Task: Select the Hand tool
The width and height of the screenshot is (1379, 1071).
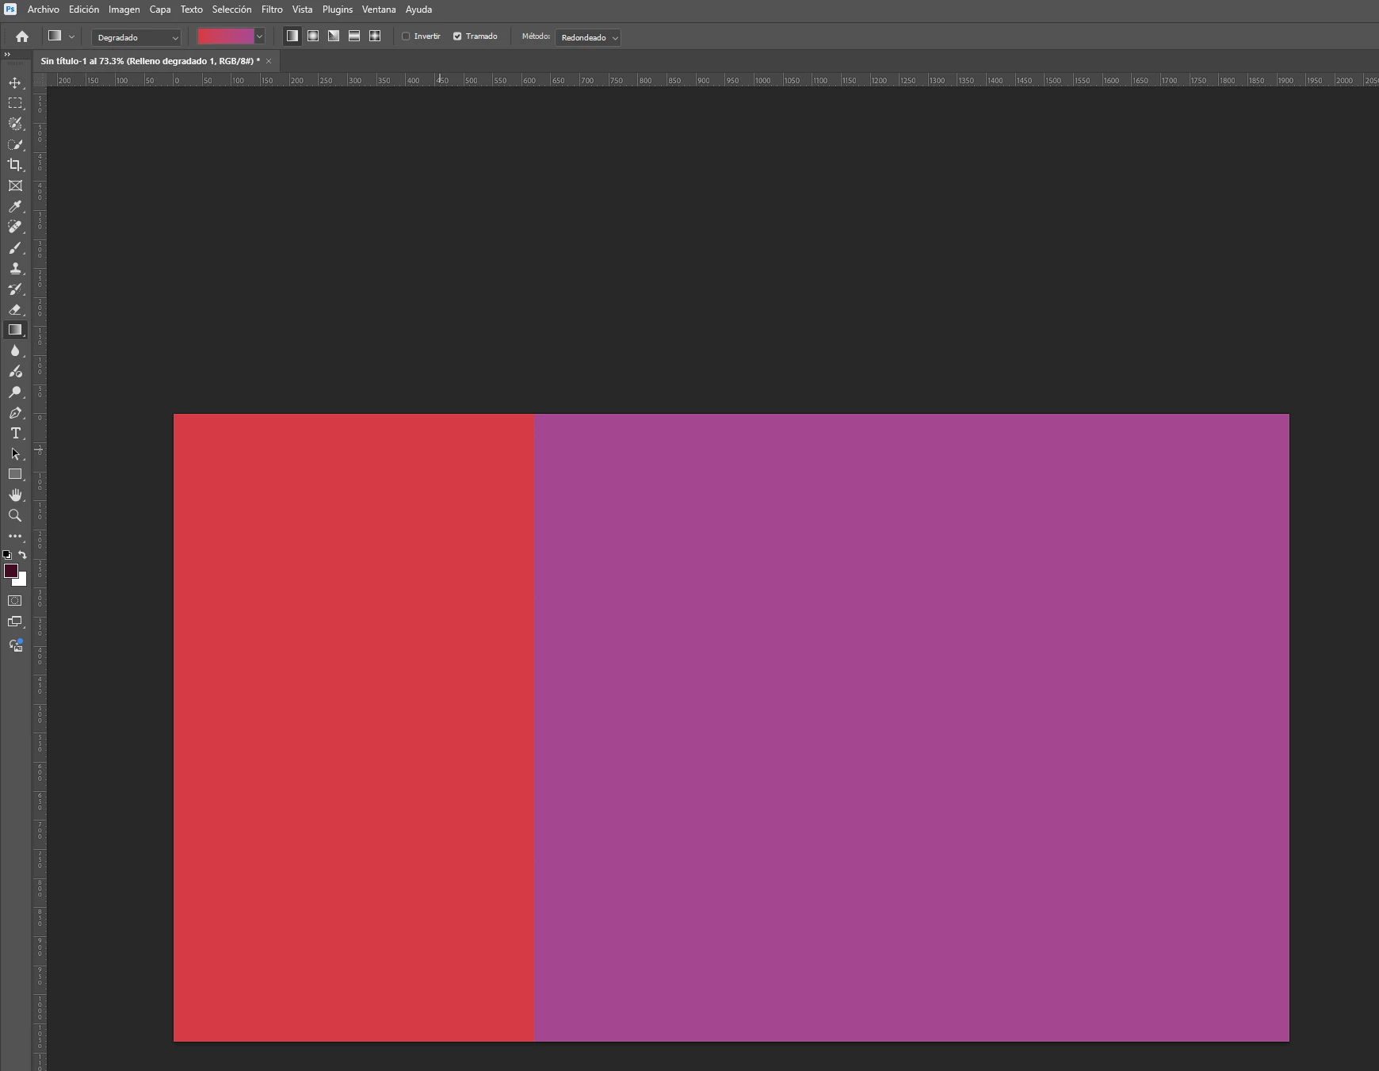Action: (x=15, y=495)
